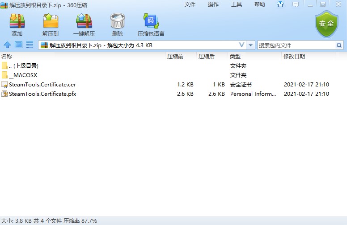Open the 帮助 menu
The height and width of the screenshot is (225, 347).
click(x=260, y=4)
